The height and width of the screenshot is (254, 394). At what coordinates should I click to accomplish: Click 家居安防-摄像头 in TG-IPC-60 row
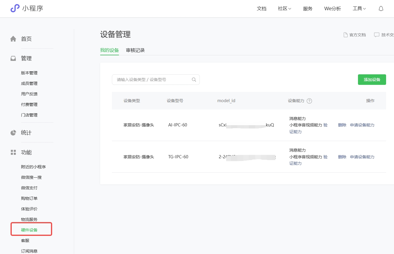139,157
